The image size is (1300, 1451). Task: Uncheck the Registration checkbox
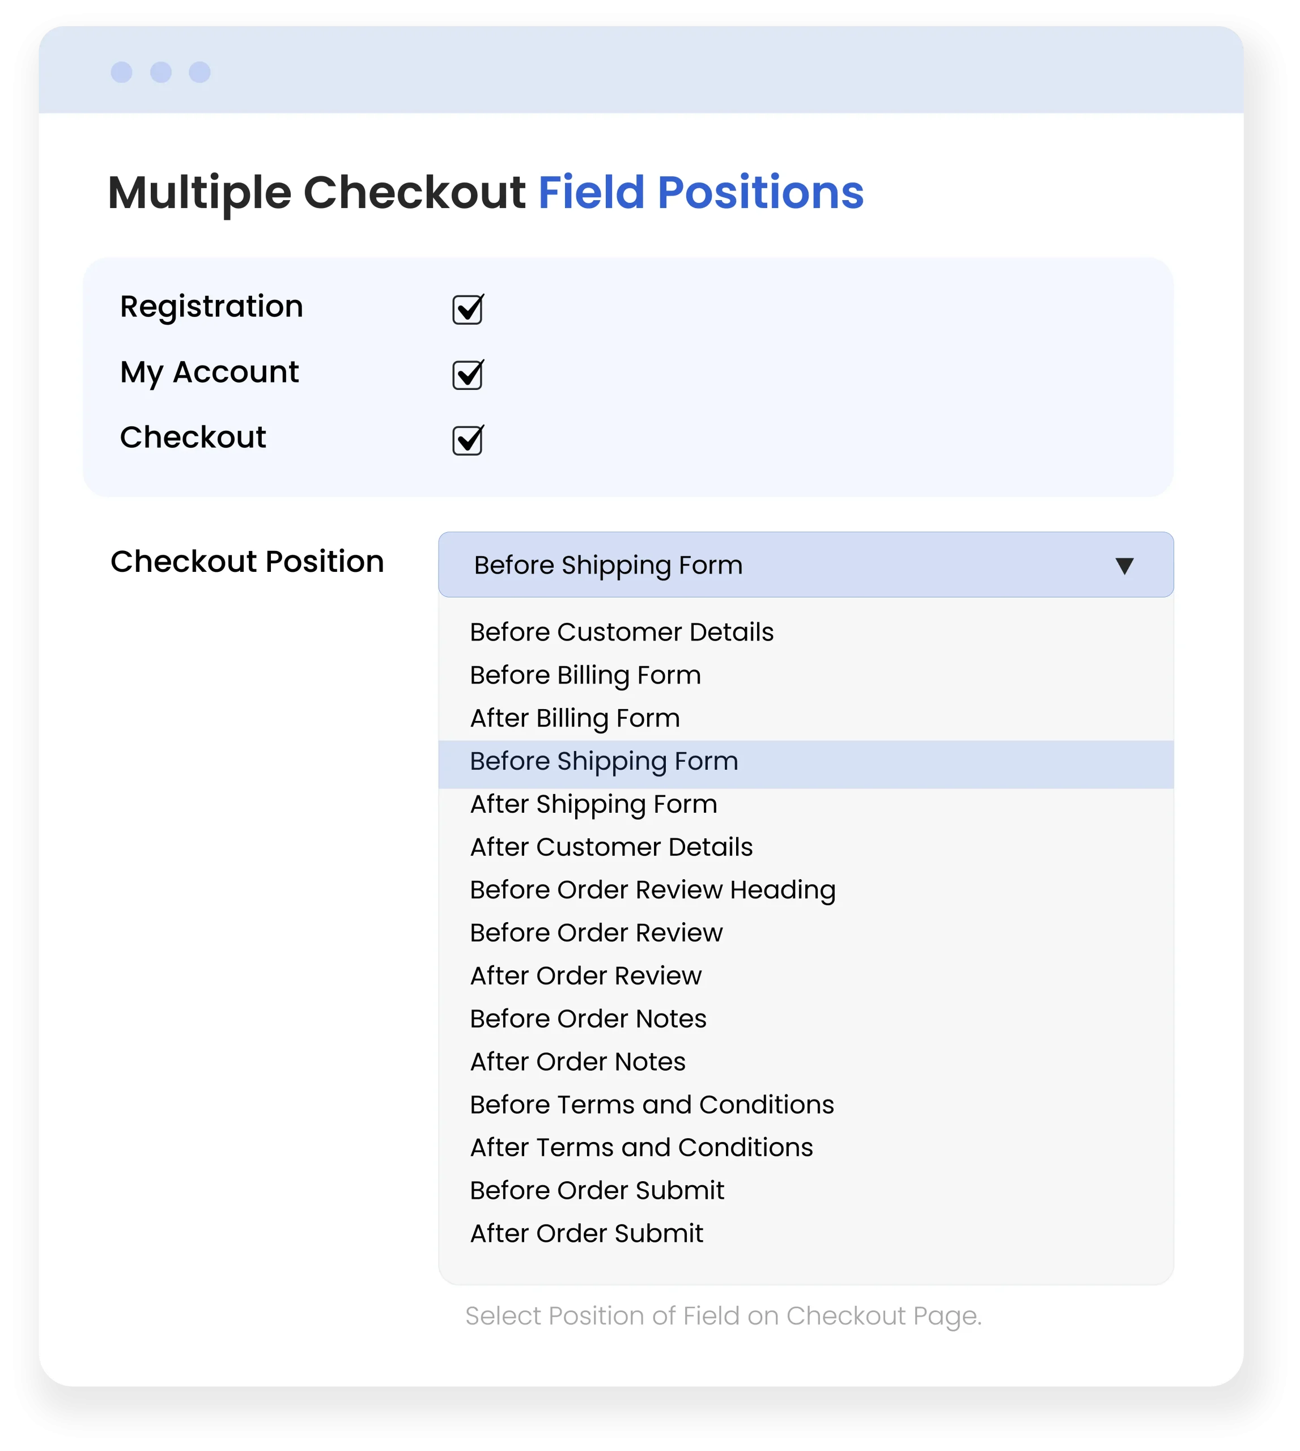(467, 310)
